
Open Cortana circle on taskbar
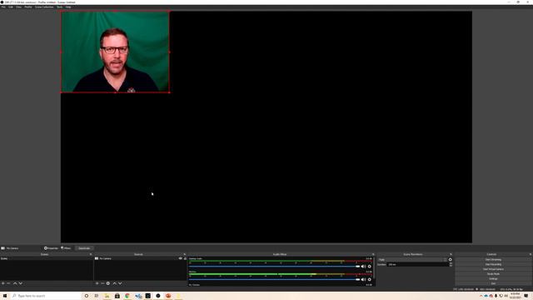click(87, 296)
